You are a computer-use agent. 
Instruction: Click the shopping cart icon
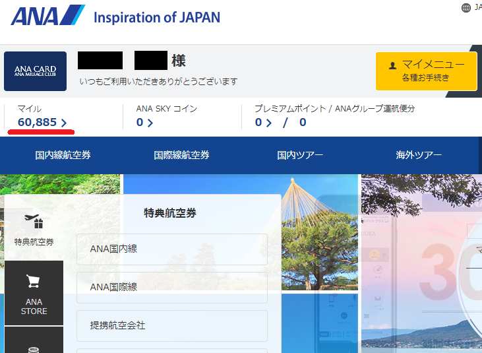[x=34, y=281]
